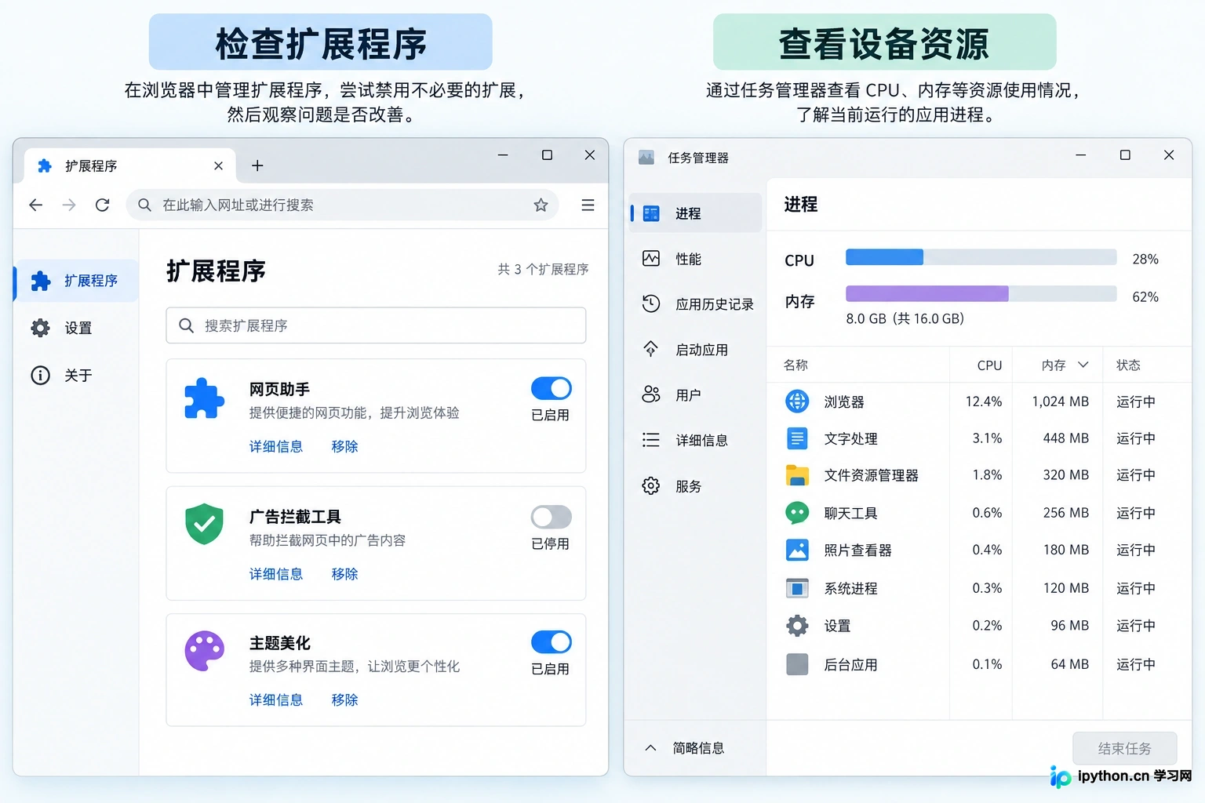The height and width of the screenshot is (803, 1205).
Task: Click the 结束任务 button
Action: pos(1124,748)
